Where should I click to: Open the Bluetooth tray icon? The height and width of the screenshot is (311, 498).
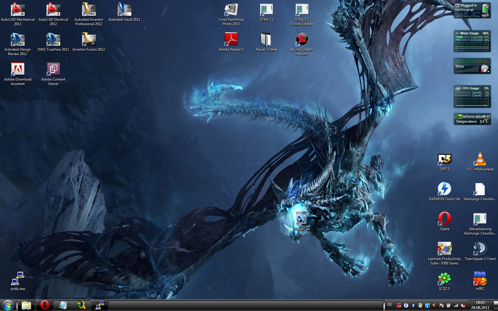point(413,305)
